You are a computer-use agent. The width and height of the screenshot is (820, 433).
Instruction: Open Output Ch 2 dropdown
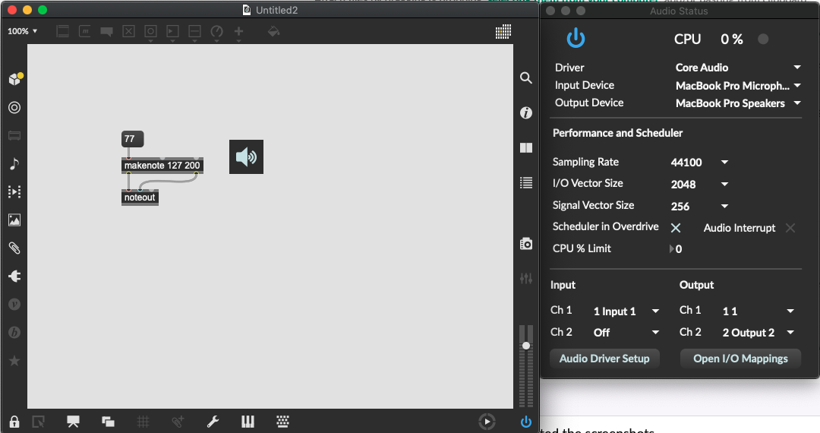click(x=758, y=333)
